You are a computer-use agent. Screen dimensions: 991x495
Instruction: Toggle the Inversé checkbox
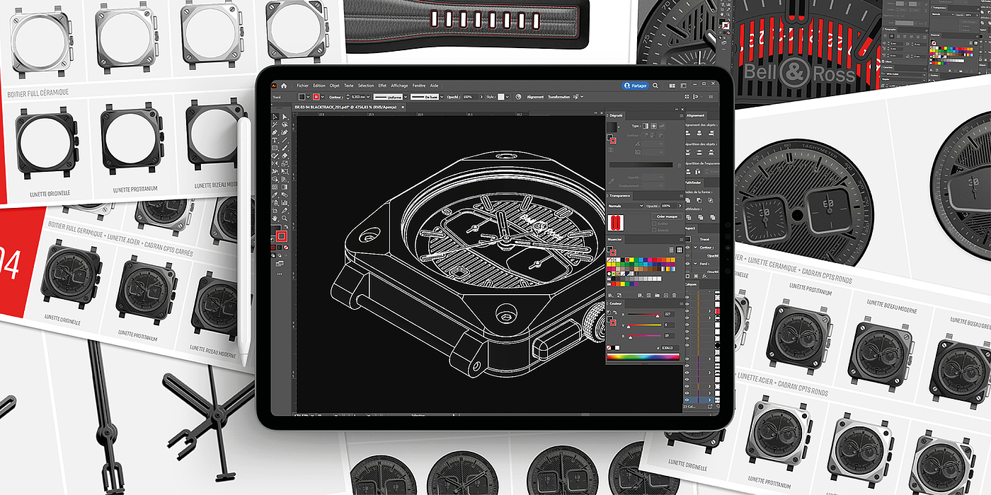pyautogui.click(x=654, y=230)
